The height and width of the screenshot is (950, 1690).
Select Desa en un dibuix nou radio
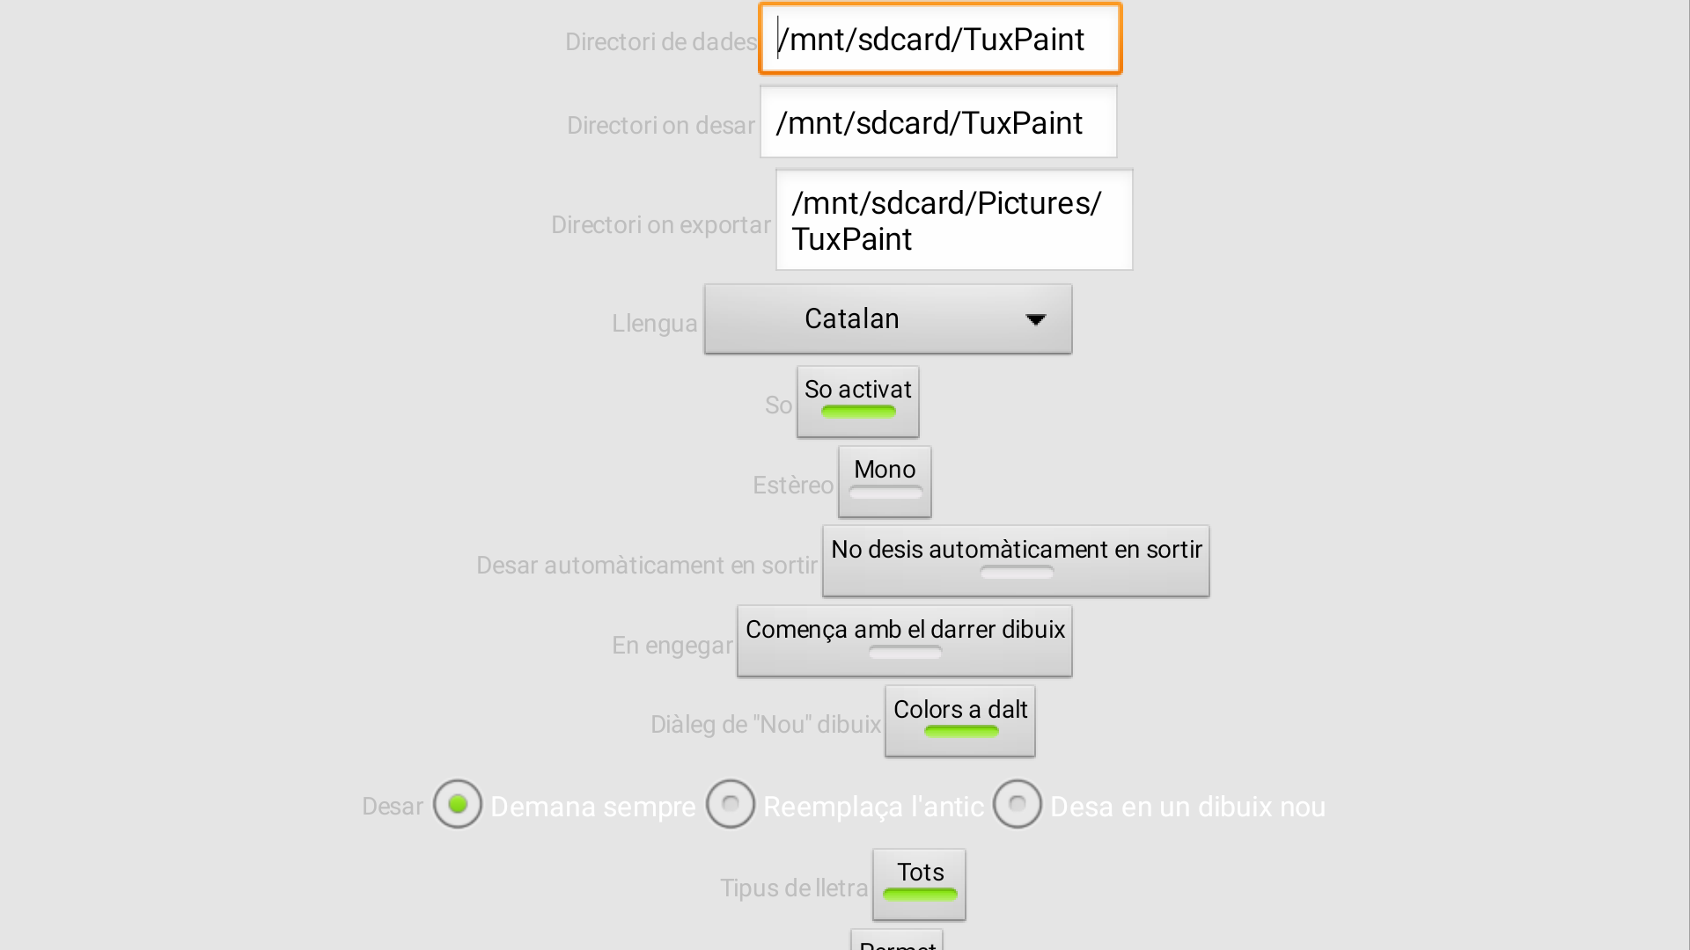1018,804
